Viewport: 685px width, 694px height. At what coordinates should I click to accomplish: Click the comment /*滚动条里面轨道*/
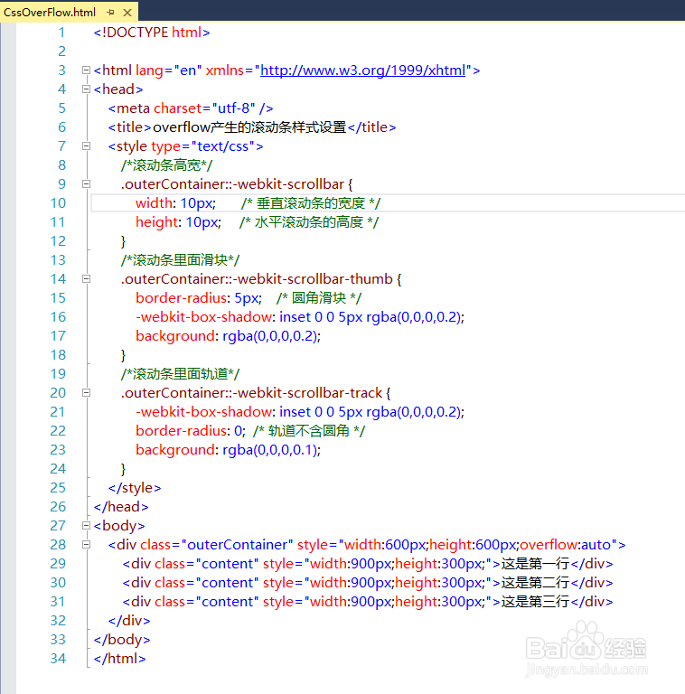pyautogui.click(x=180, y=374)
